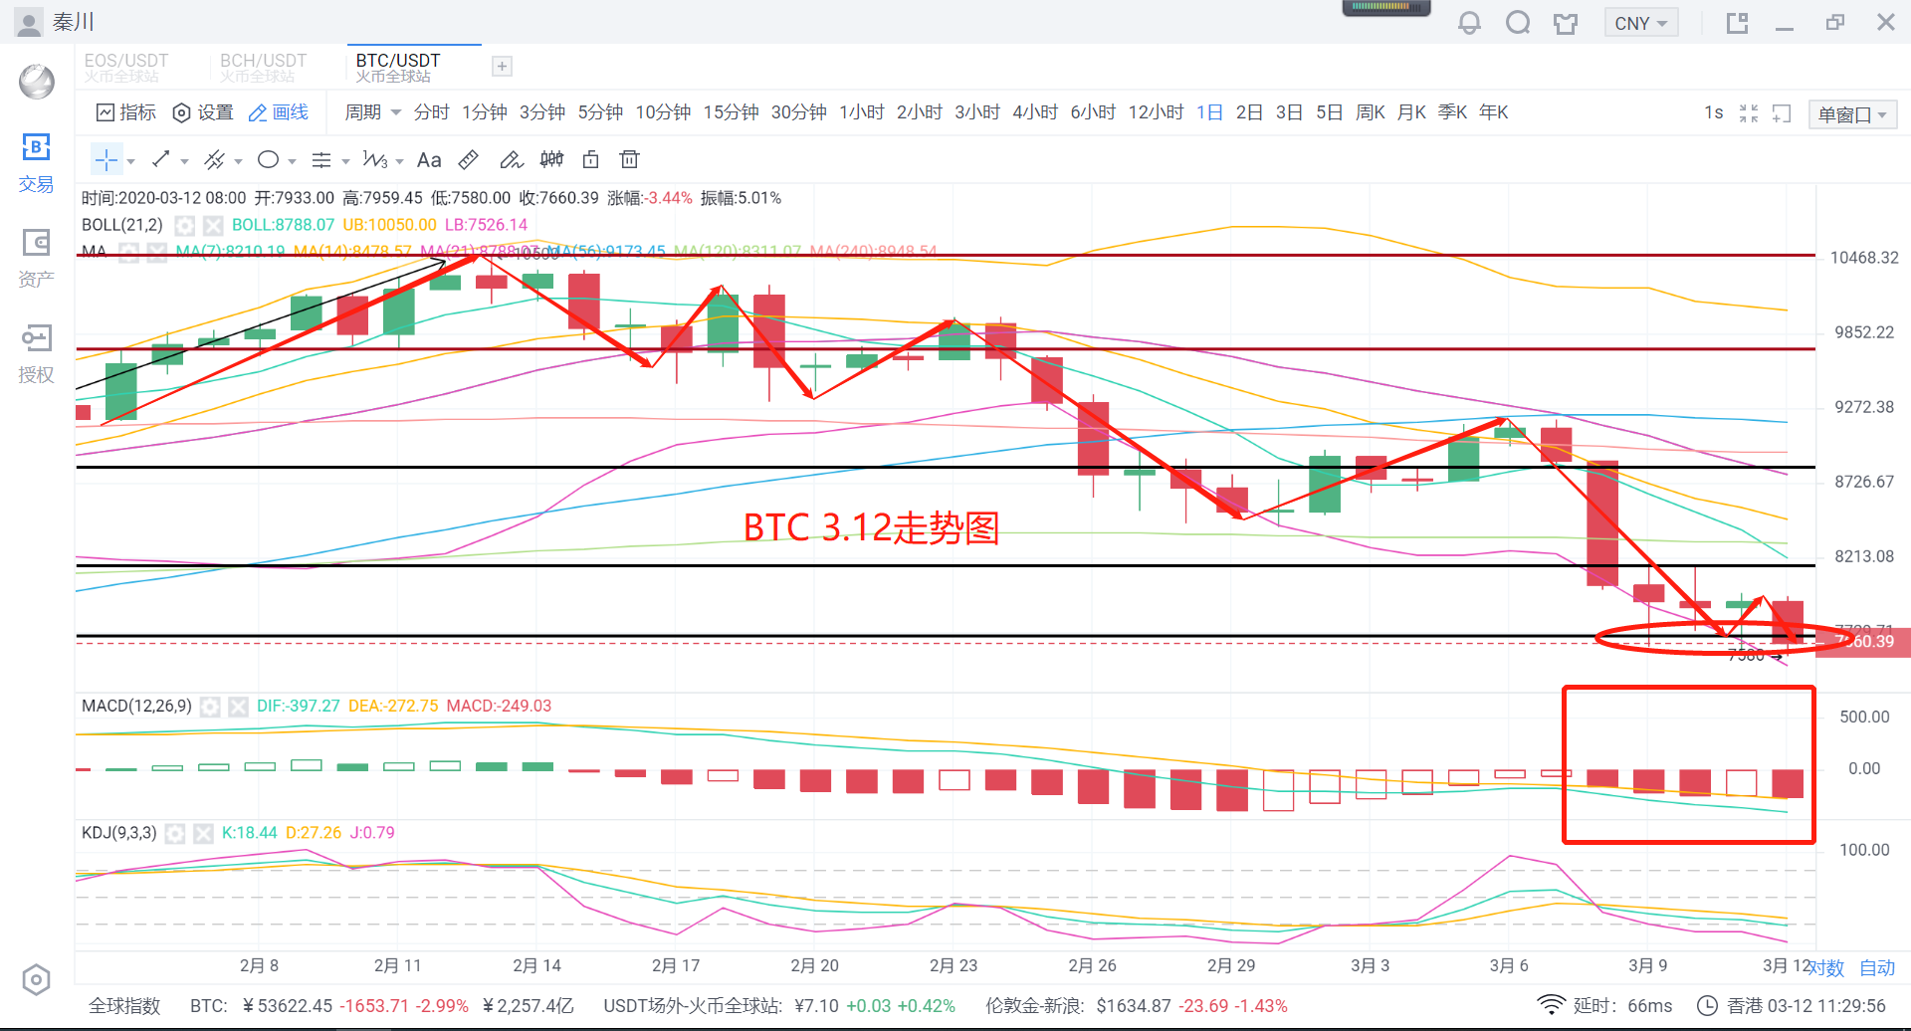The width and height of the screenshot is (1911, 1031).
Task: Select the 15分钟 period
Action: click(x=732, y=112)
